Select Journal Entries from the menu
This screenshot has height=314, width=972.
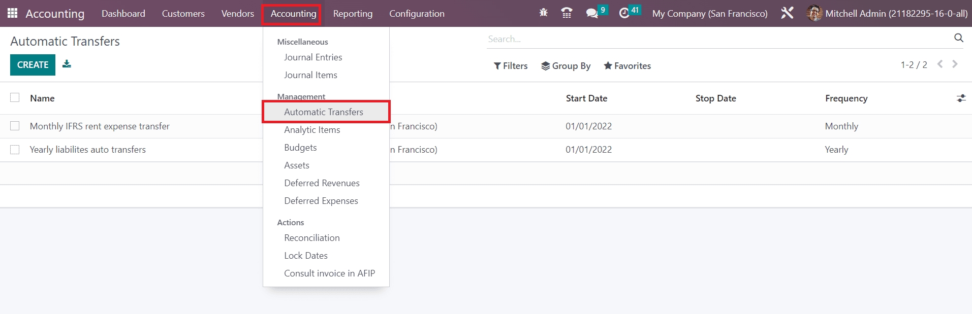[313, 57]
